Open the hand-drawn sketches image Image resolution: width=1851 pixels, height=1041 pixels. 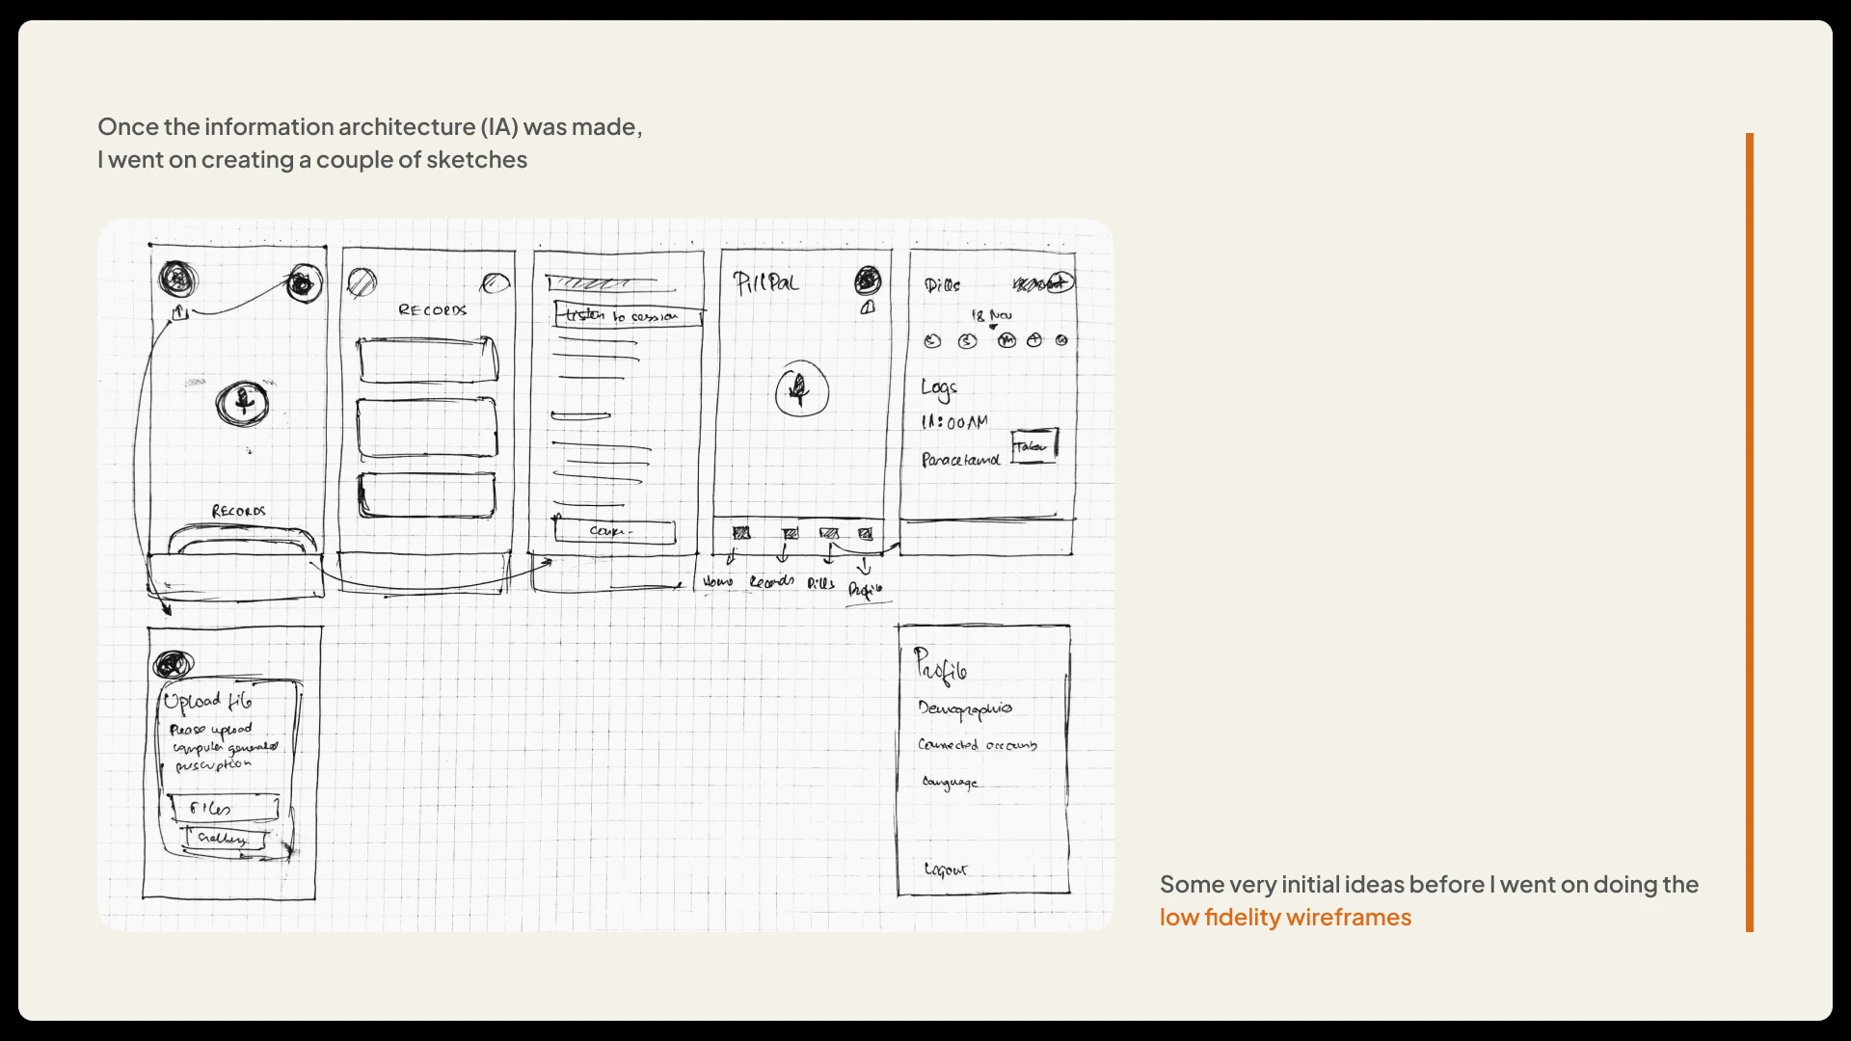(x=605, y=574)
